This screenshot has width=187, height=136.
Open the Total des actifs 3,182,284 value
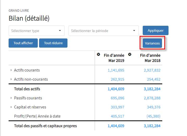152,89
